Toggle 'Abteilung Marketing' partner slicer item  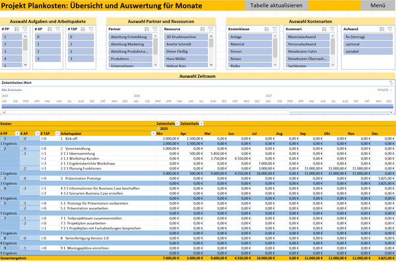pos(130,44)
